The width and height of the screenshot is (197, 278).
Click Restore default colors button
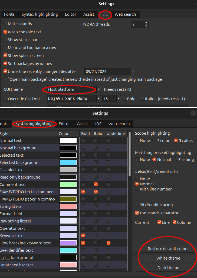[168, 249]
